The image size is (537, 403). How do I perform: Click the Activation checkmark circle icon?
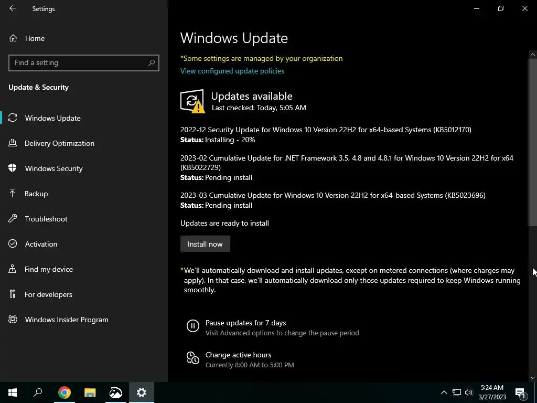click(x=13, y=243)
